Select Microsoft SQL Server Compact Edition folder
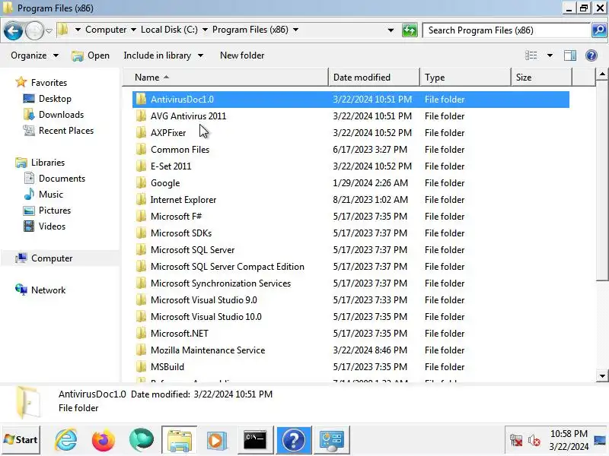This screenshot has width=609, height=456. [351, 267]
